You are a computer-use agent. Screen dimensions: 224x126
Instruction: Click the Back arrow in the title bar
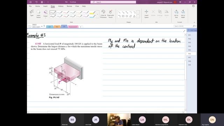pos(30,2)
